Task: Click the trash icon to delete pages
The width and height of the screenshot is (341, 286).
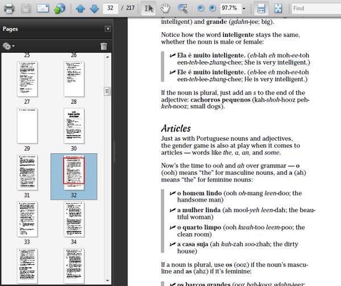Action: click(x=103, y=46)
